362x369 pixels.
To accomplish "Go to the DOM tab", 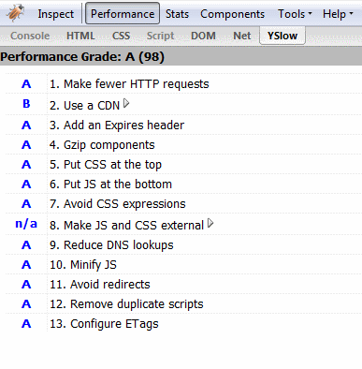I will (x=203, y=36).
